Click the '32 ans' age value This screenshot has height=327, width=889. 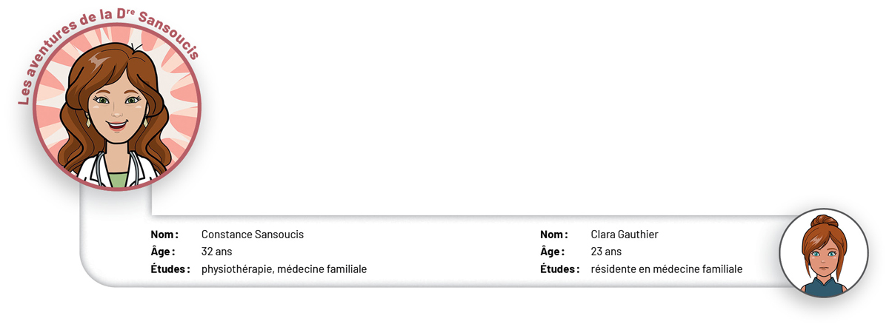[x=217, y=252]
